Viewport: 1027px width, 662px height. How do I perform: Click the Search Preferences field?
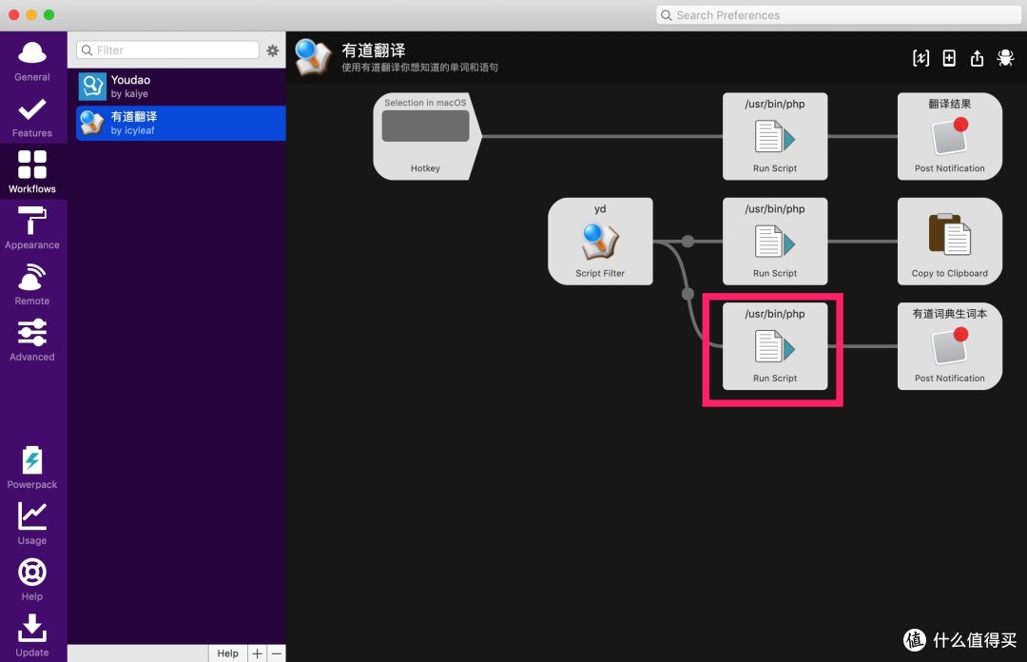click(839, 15)
